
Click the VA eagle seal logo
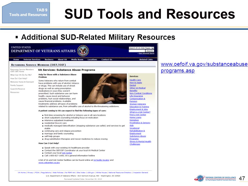[x=83, y=51]
